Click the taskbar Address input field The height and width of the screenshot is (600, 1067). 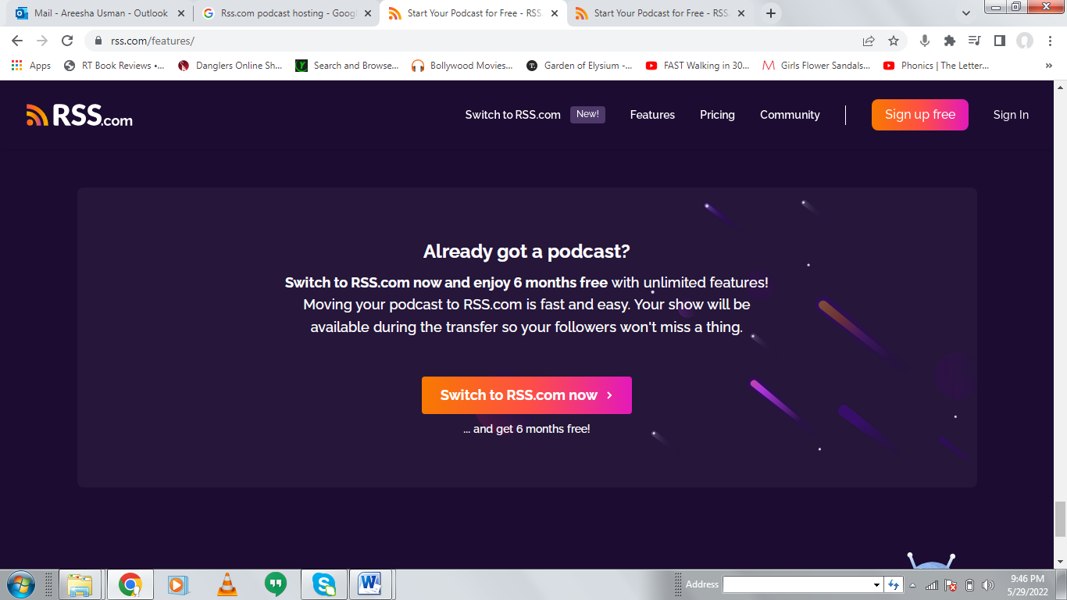coord(797,585)
